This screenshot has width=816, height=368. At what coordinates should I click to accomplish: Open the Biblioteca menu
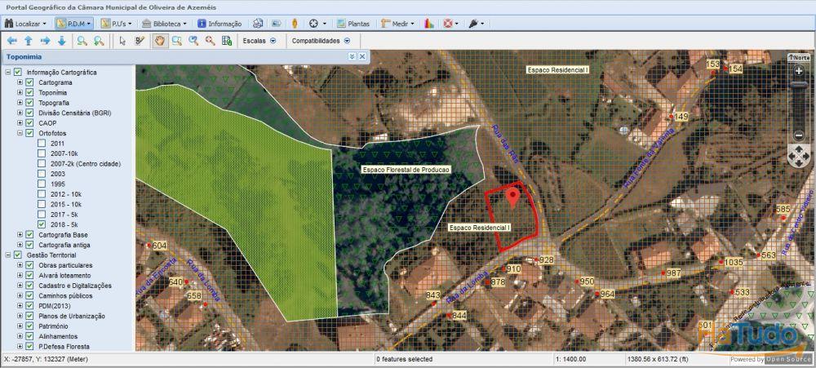click(164, 24)
